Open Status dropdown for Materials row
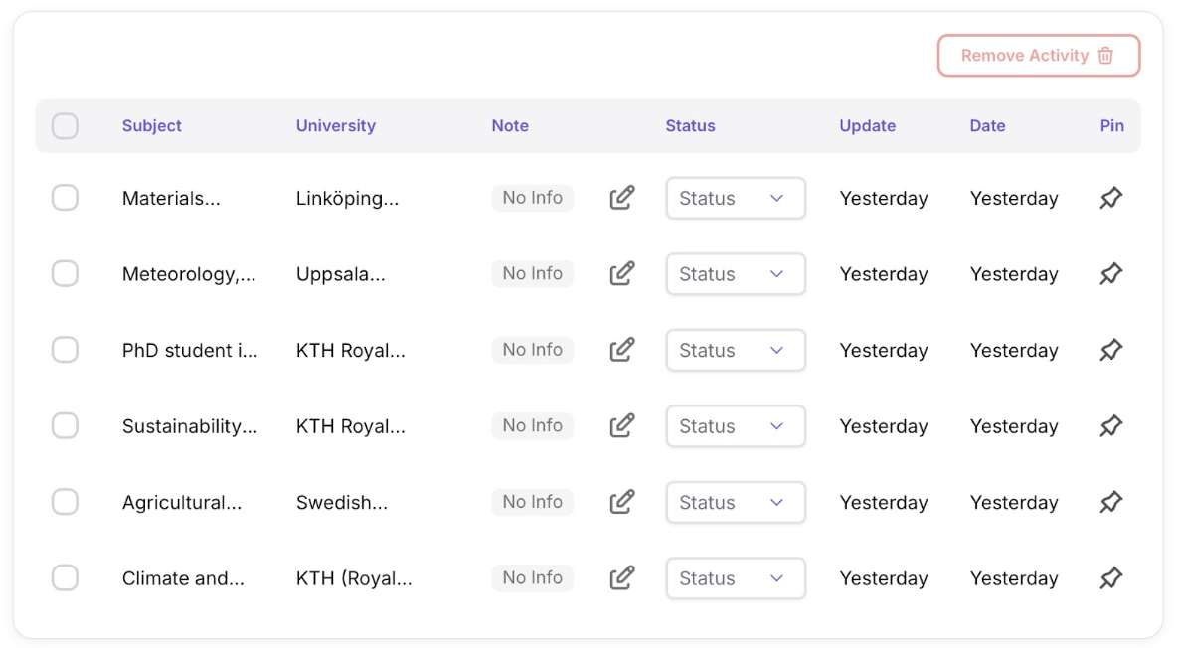 click(x=735, y=198)
